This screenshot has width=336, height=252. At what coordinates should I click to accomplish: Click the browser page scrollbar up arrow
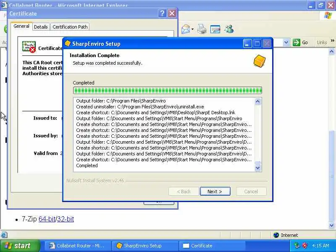pyautogui.click(x=331, y=51)
